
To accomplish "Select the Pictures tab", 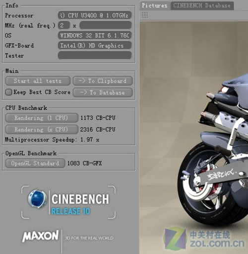I will [155, 5].
